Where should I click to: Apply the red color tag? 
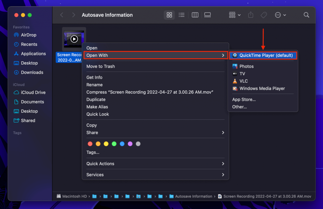pos(90,144)
